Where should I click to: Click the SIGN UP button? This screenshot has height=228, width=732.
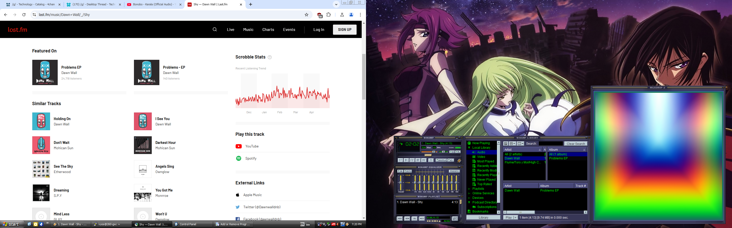345,29
